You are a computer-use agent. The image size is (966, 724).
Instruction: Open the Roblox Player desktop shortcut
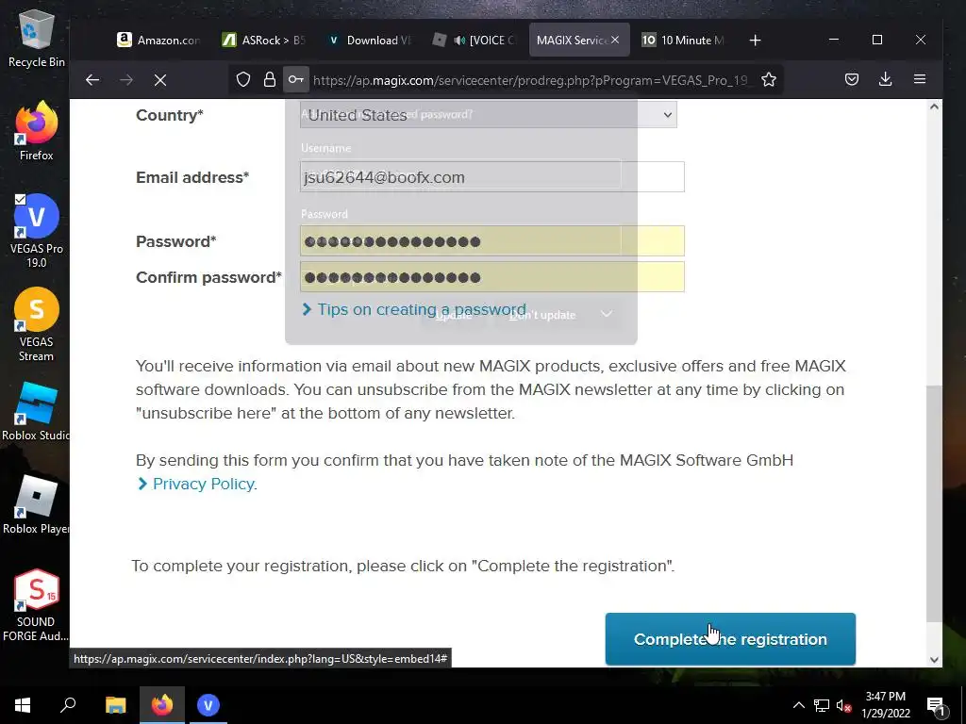(36, 505)
